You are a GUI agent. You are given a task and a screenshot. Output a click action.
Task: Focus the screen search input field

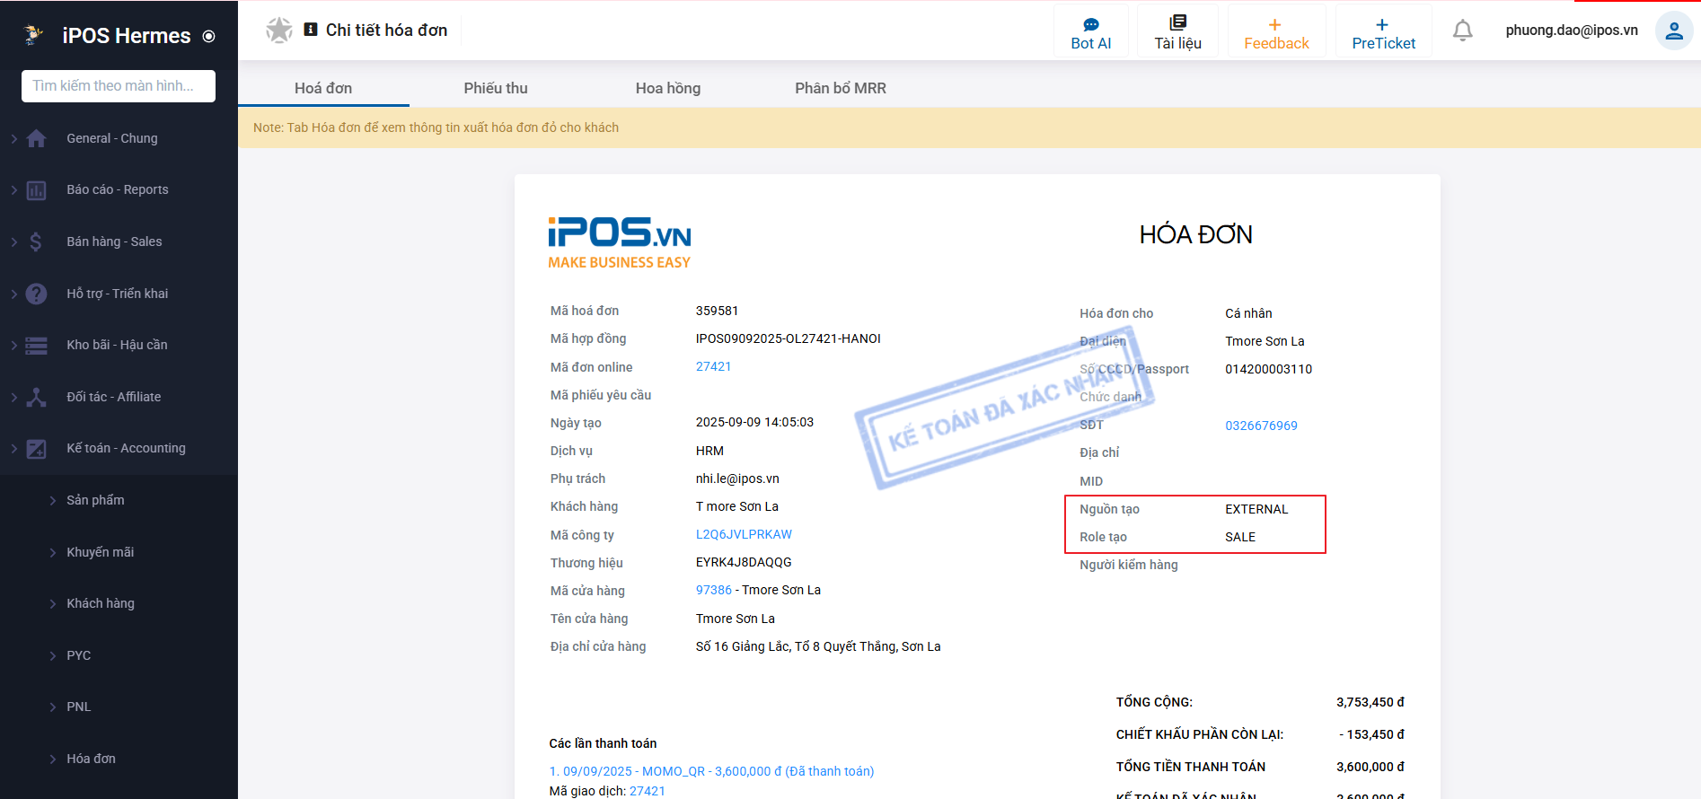point(119,86)
